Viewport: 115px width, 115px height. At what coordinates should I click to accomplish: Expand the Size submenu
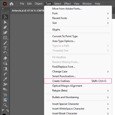[78, 23]
